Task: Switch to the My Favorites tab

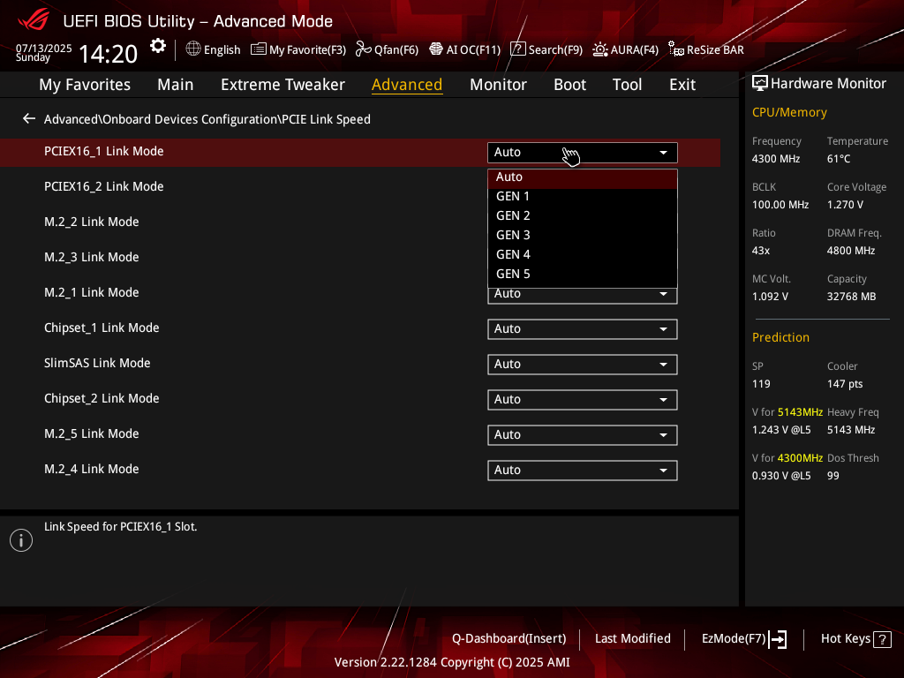Action: point(85,85)
